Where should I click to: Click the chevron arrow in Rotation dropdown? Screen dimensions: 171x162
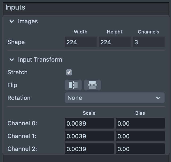click(158, 98)
